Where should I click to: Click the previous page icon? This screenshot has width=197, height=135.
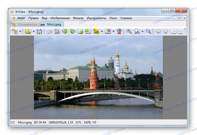tap(174, 31)
